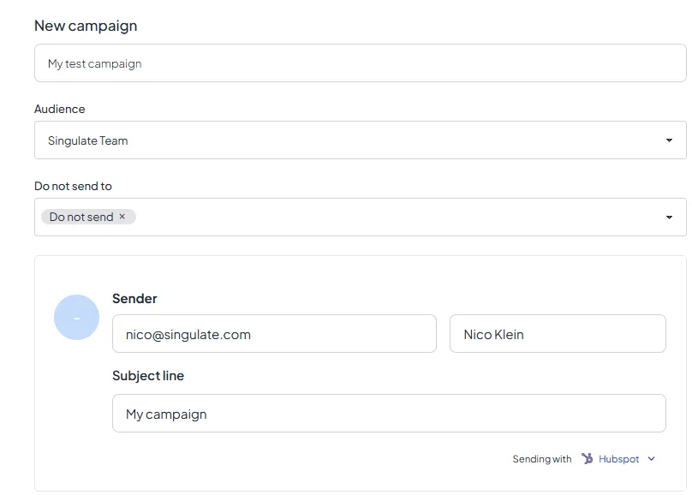
Task: Click the Sending with label
Action: (542, 459)
